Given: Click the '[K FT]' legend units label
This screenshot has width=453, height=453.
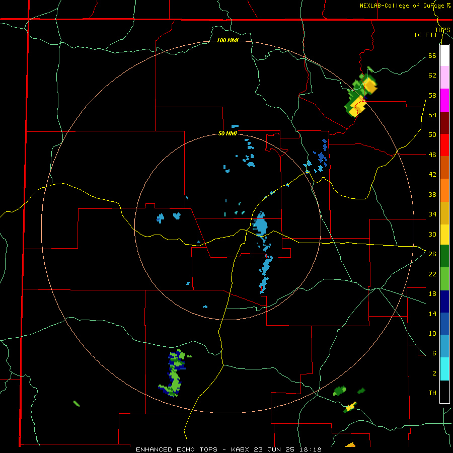Looking at the screenshot, I should point(425,35).
